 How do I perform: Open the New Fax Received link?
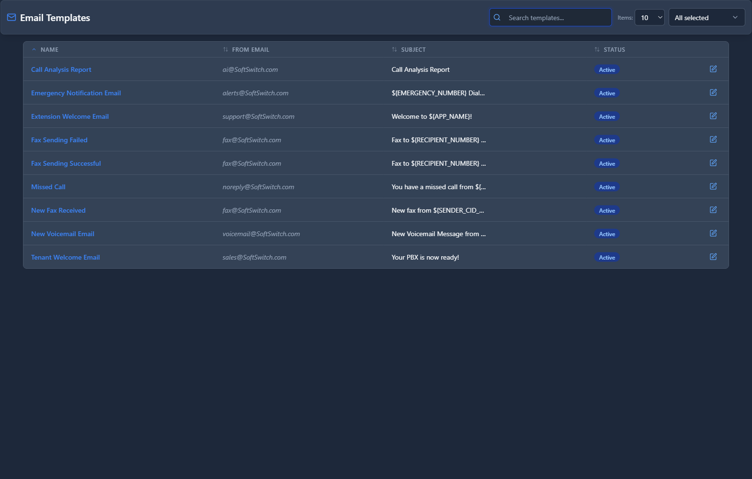point(58,210)
